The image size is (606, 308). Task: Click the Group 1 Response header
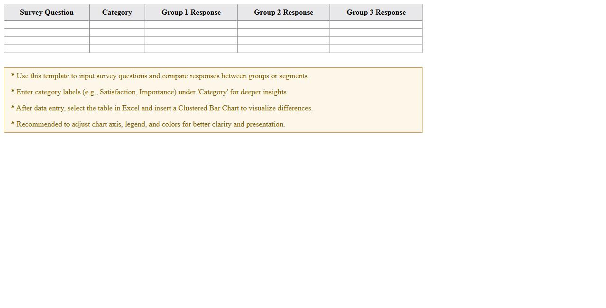click(x=191, y=12)
